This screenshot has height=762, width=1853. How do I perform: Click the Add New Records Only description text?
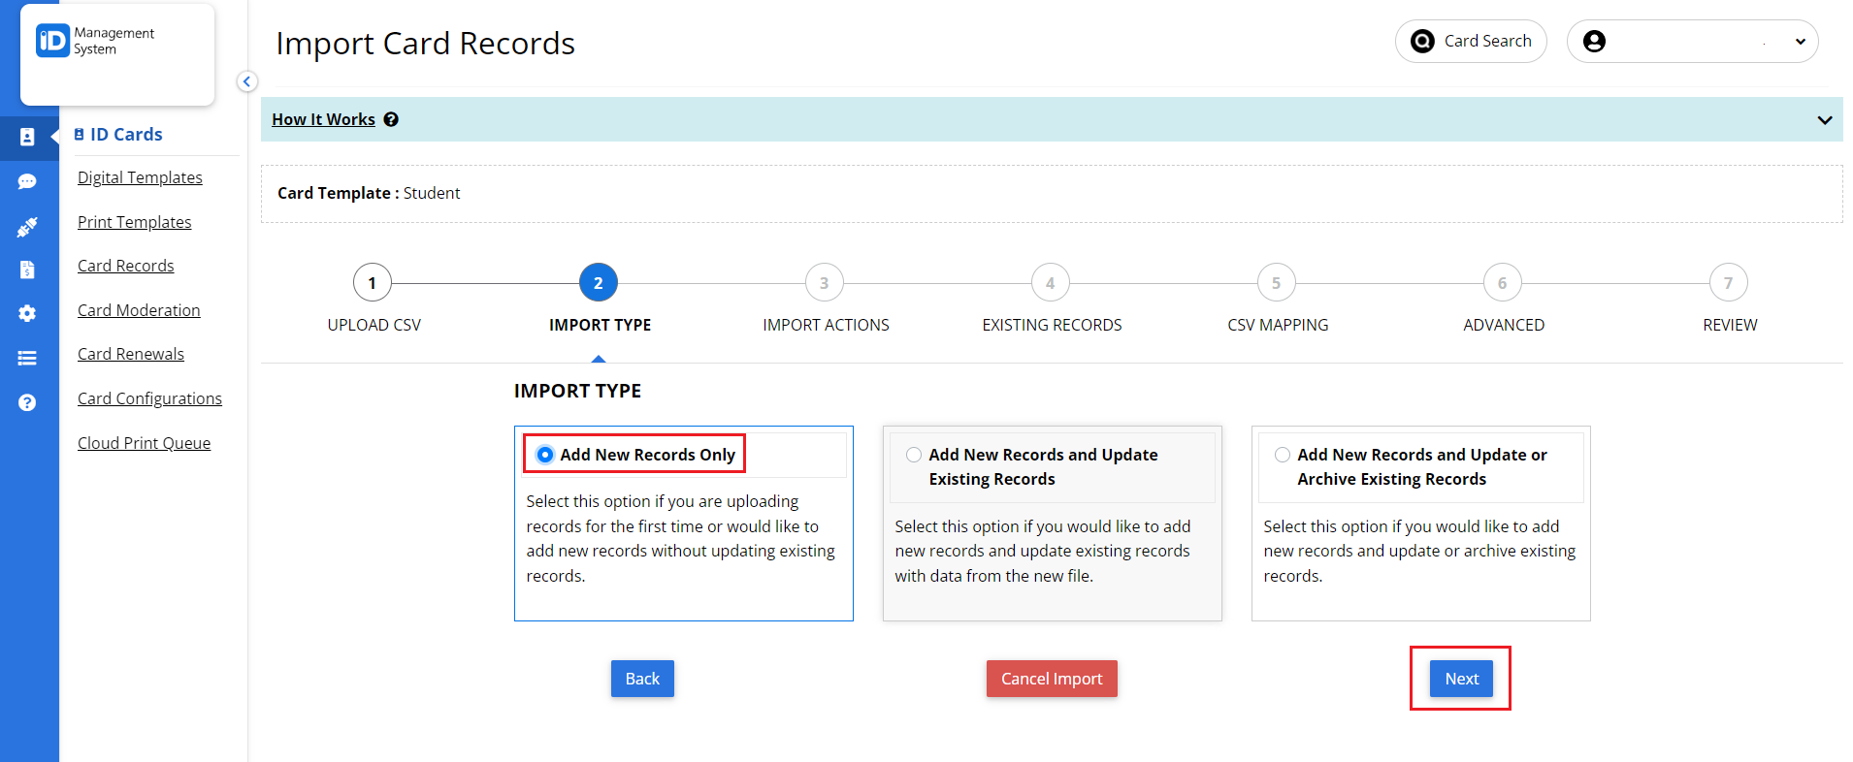(x=681, y=538)
